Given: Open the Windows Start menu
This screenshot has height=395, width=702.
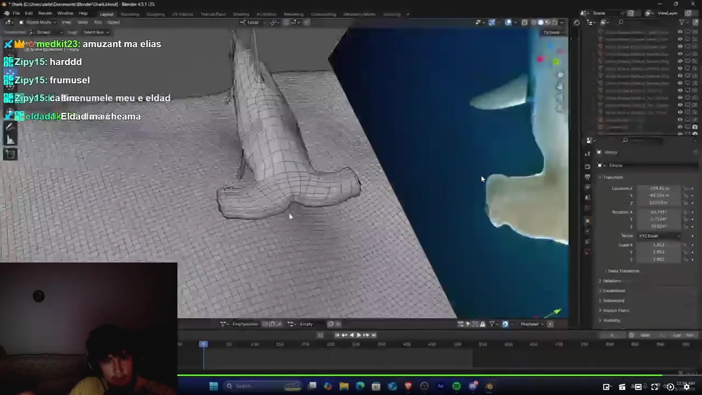Looking at the screenshot, I should 213,386.
